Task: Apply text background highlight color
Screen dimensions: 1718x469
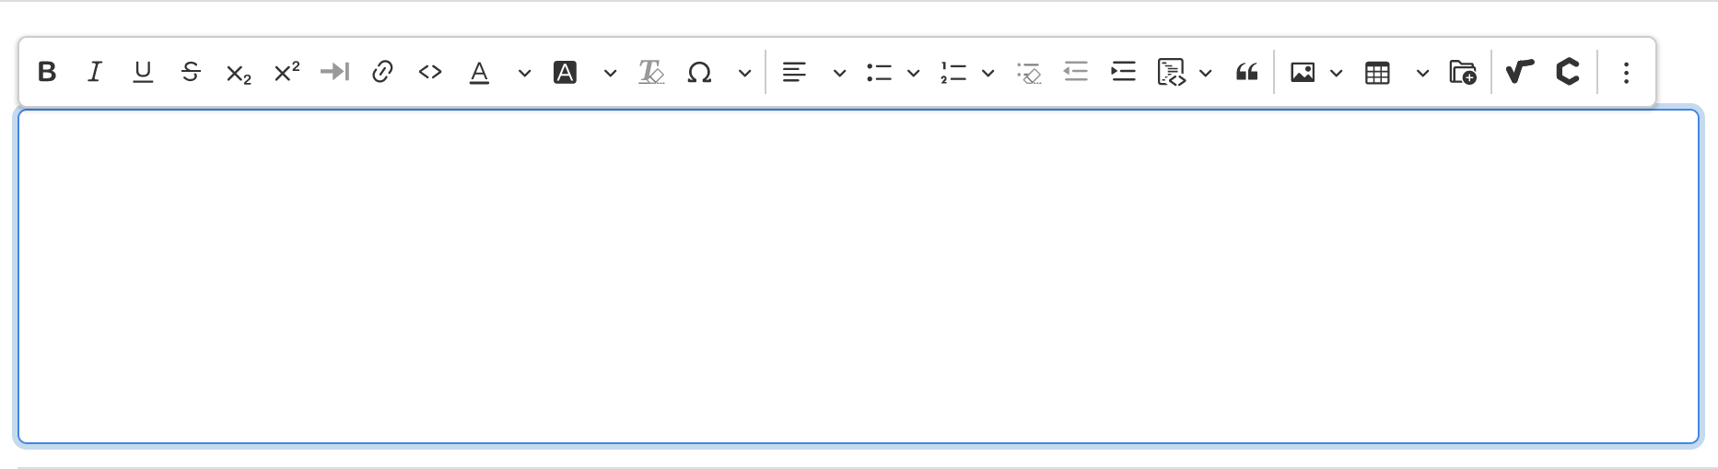Action: pyautogui.click(x=565, y=72)
